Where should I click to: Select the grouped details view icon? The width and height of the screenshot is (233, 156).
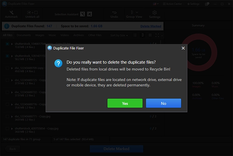(143, 35)
